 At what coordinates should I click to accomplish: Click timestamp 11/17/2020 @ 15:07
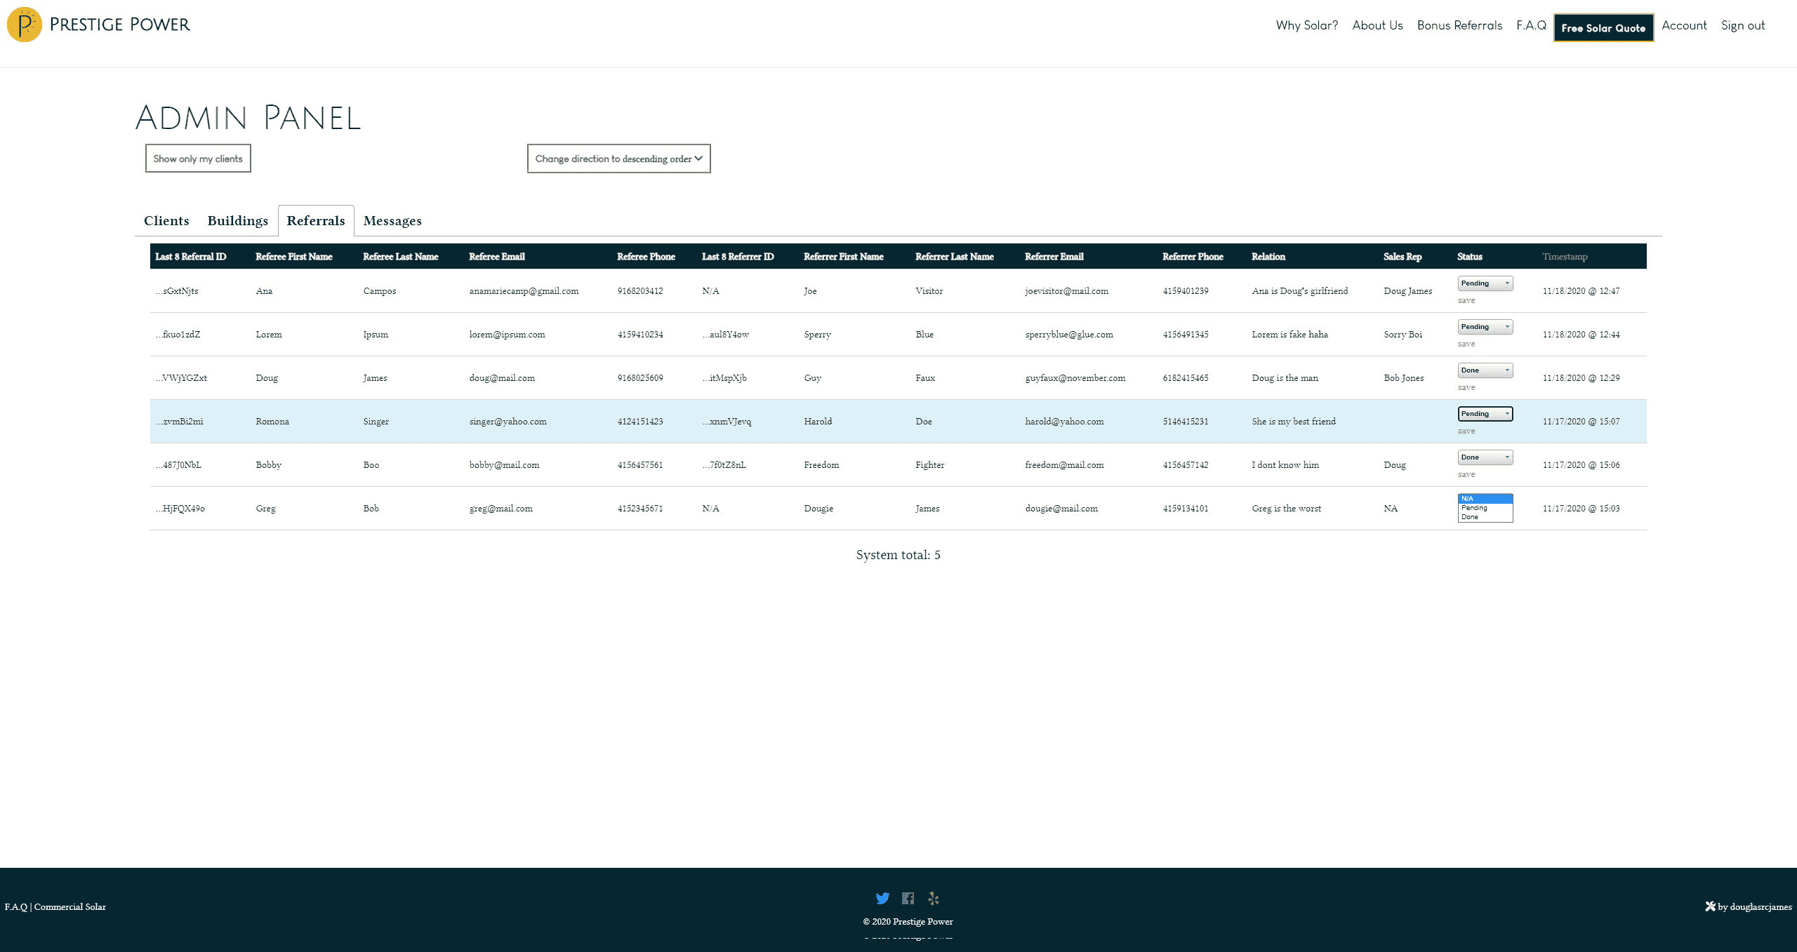(x=1581, y=422)
